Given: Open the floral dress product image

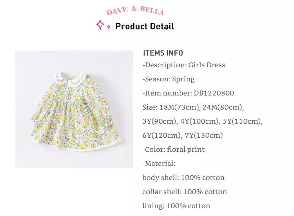Looking at the screenshot, I should pyautogui.click(x=74, y=109).
